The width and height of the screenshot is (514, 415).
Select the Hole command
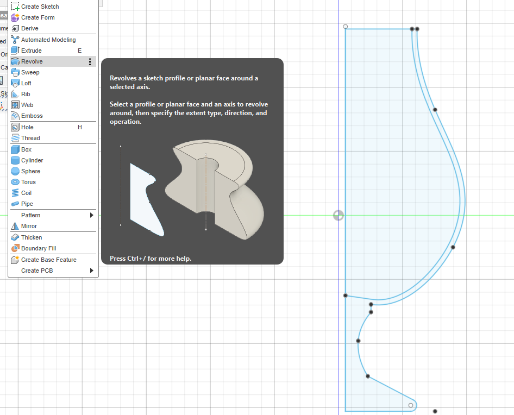pos(27,127)
